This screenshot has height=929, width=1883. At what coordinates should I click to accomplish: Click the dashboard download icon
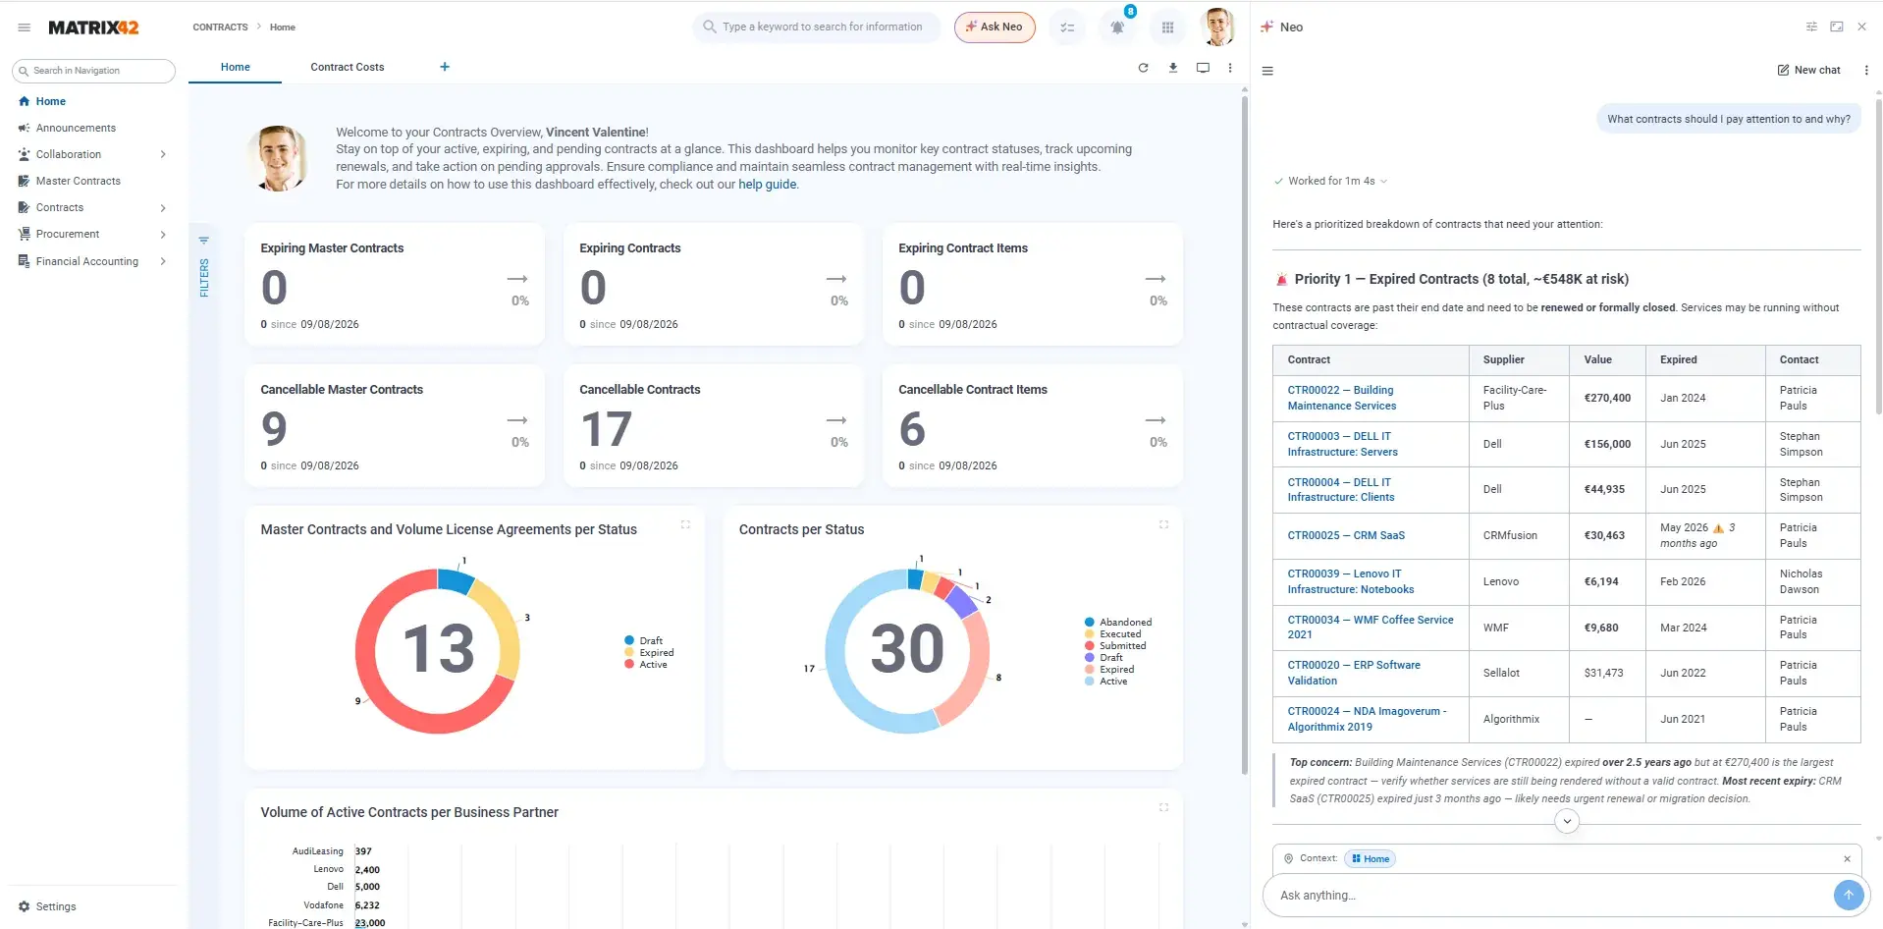click(1172, 68)
